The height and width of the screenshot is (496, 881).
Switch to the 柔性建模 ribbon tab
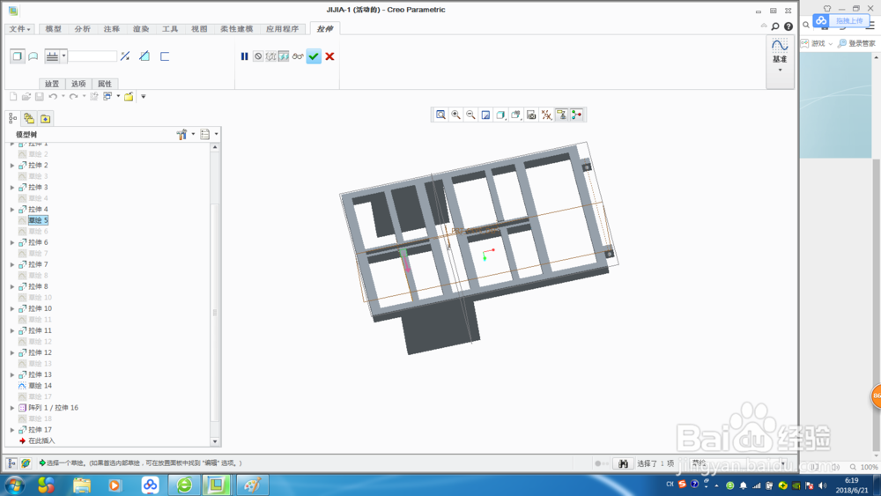pyautogui.click(x=236, y=29)
